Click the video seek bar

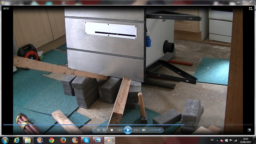coord(128,125)
